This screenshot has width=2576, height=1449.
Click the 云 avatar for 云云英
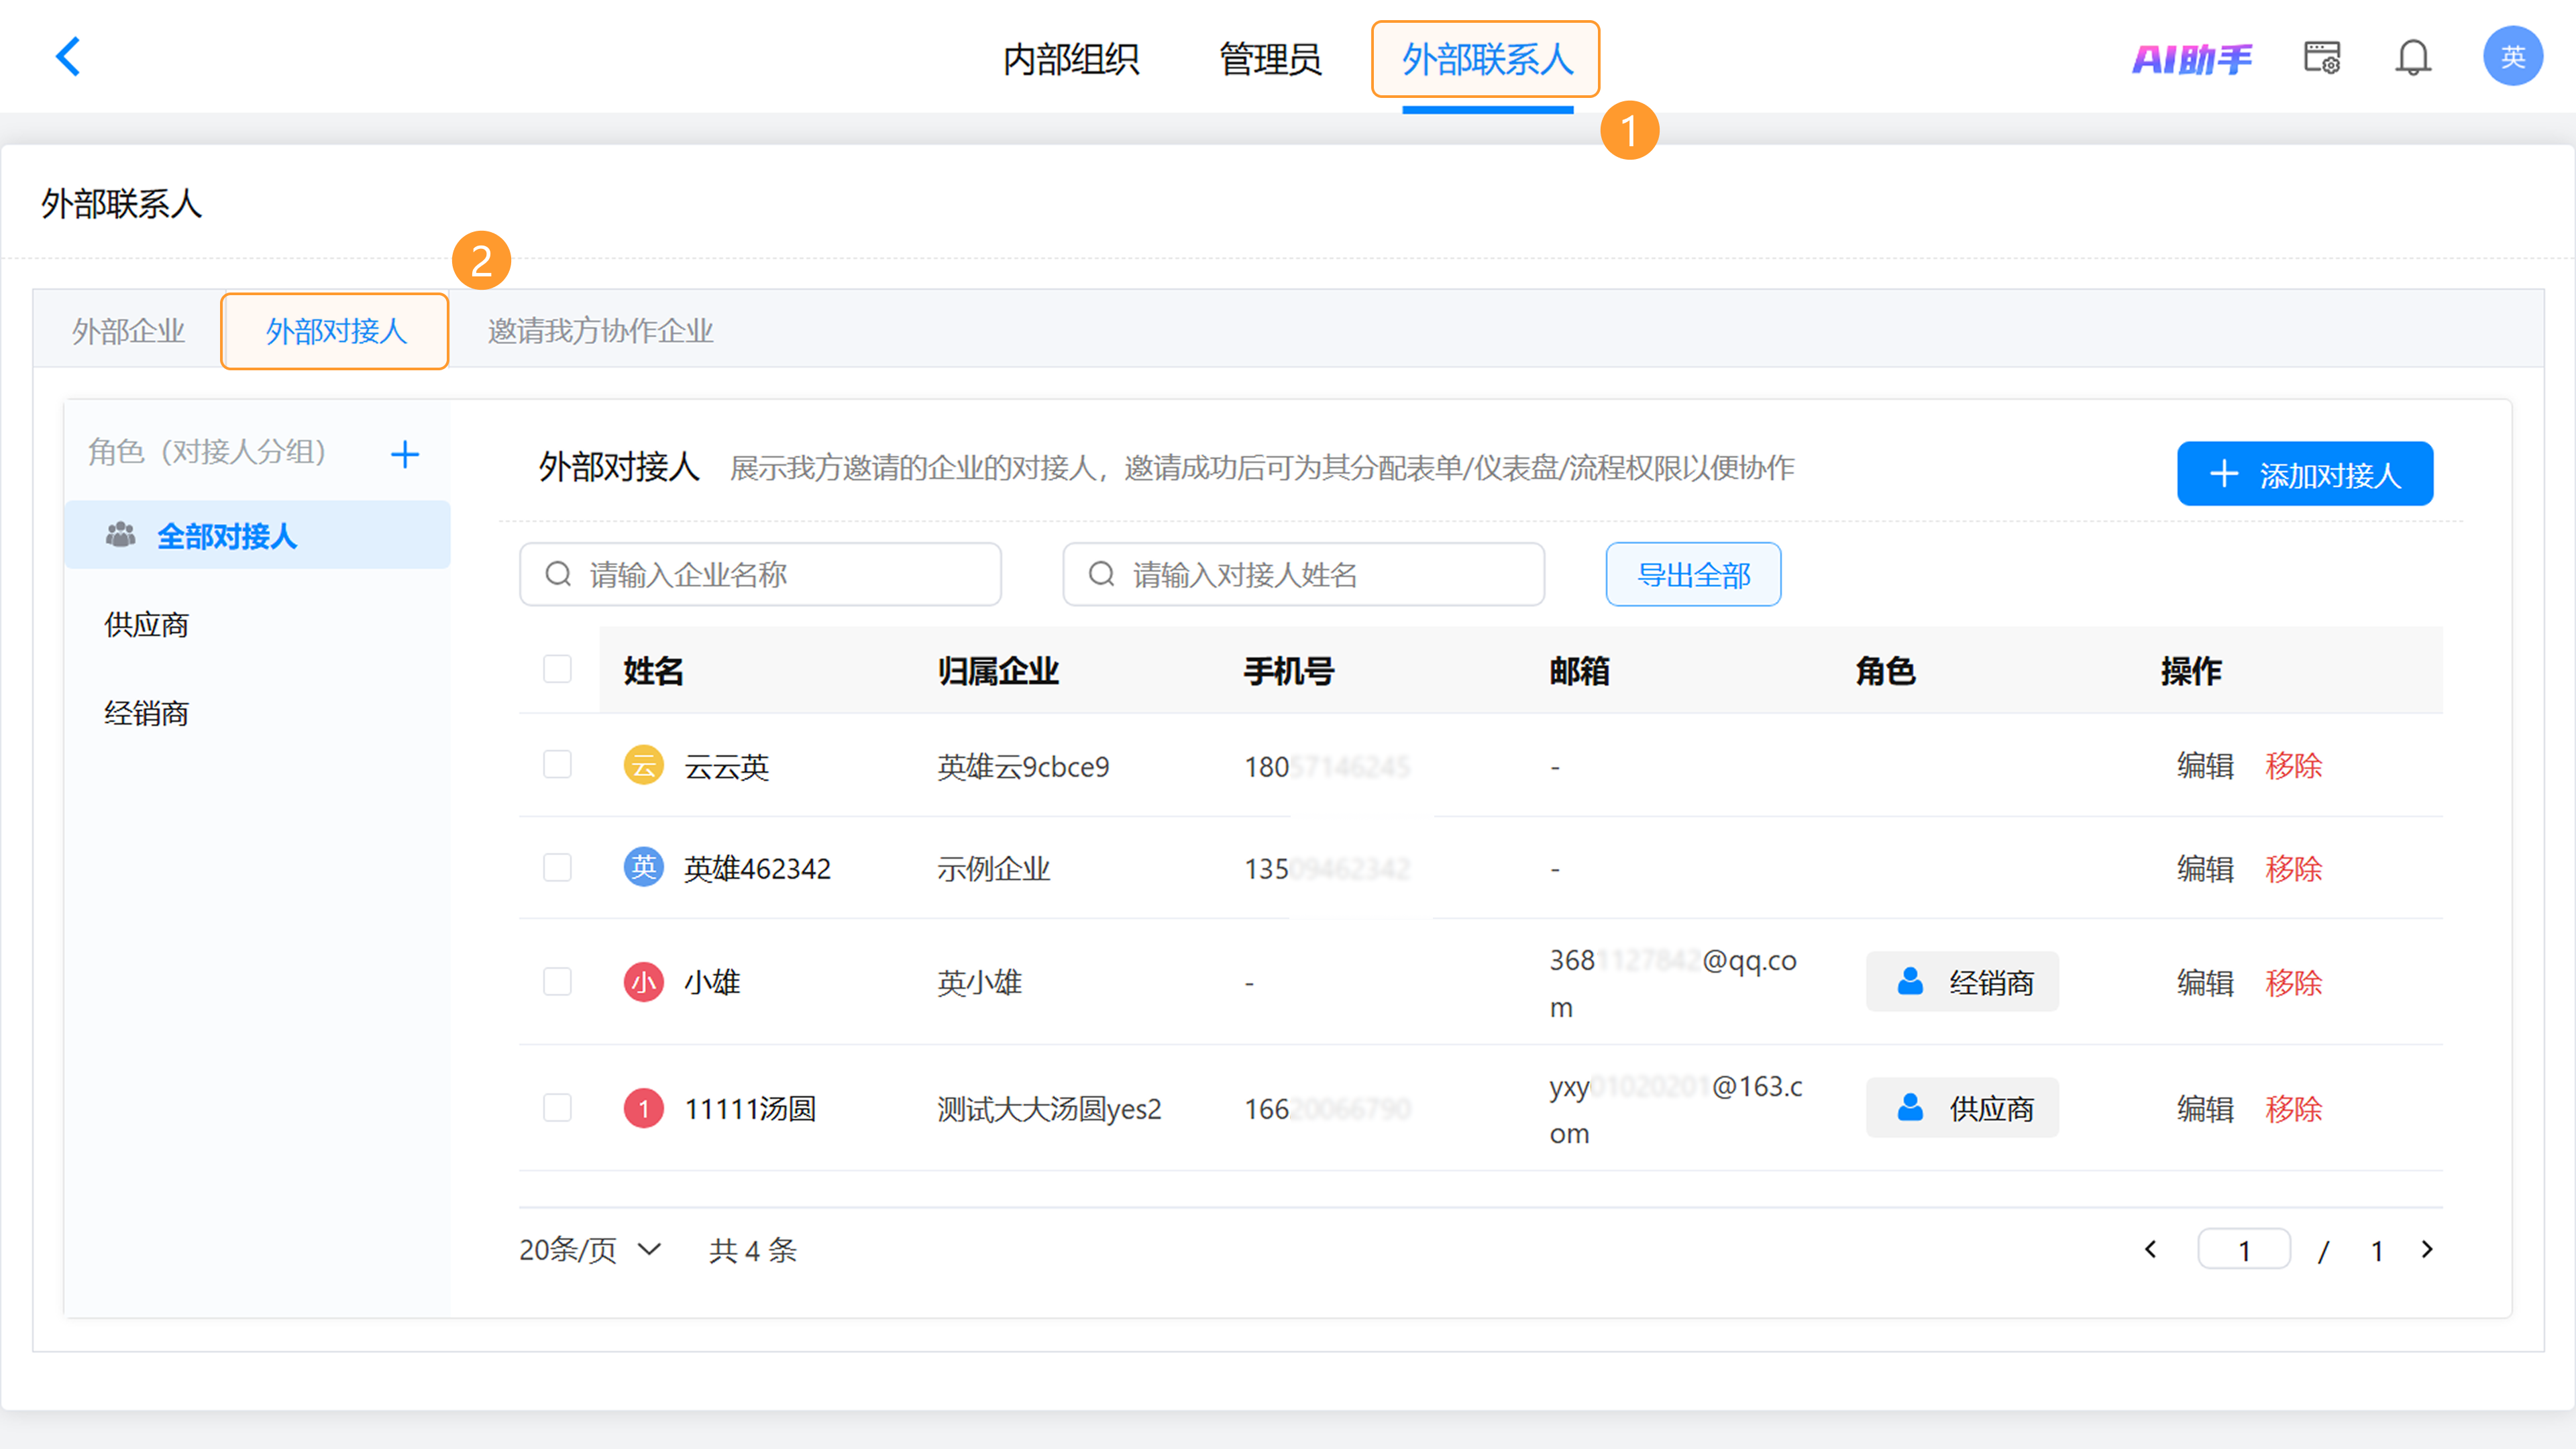(644, 766)
